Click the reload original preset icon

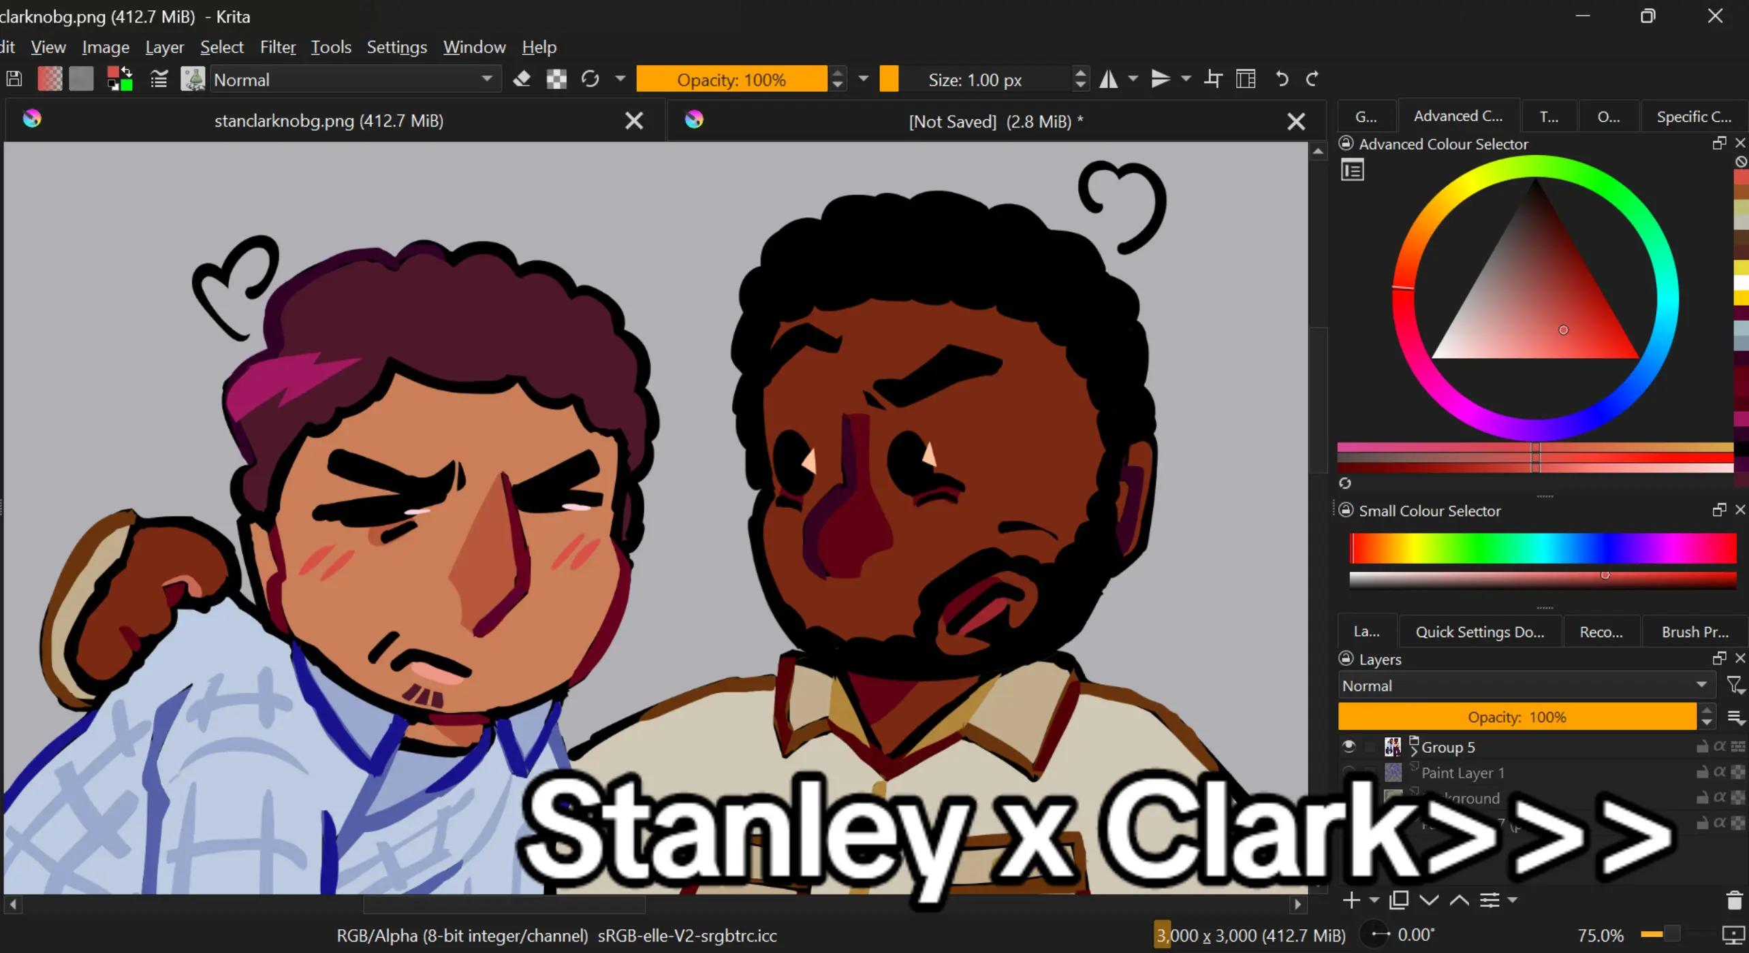tap(590, 80)
